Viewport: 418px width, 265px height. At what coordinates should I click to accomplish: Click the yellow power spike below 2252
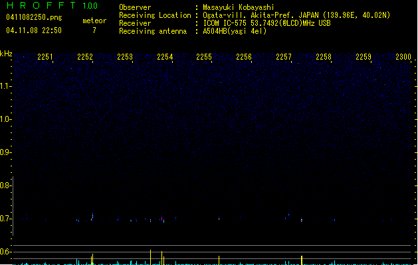pyautogui.click(x=92, y=260)
